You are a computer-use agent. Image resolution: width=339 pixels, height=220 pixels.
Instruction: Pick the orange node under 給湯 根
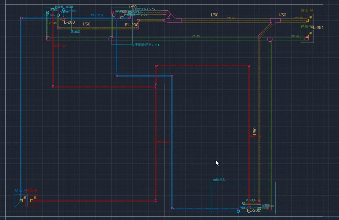tap(32, 201)
